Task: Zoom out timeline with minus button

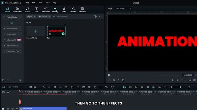Action: coord(171,87)
